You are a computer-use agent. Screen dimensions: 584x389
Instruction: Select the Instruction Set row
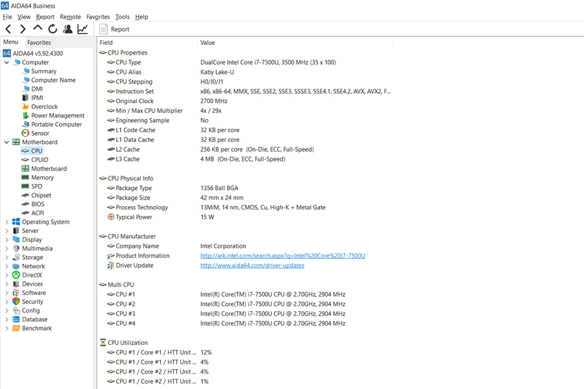pyautogui.click(x=246, y=91)
